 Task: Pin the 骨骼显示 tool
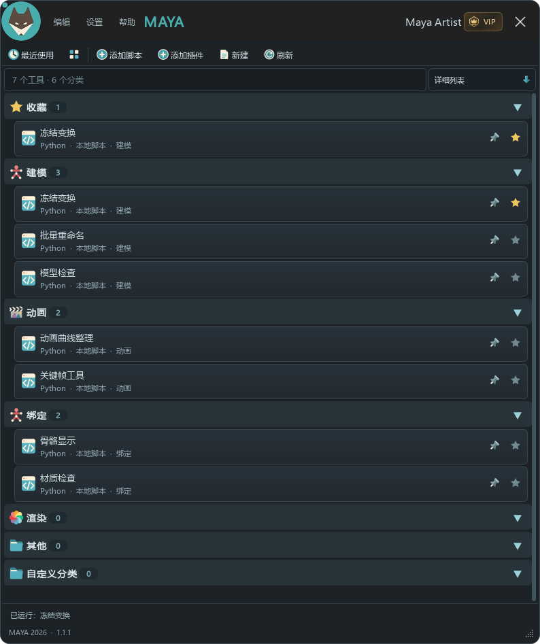click(x=494, y=445)
